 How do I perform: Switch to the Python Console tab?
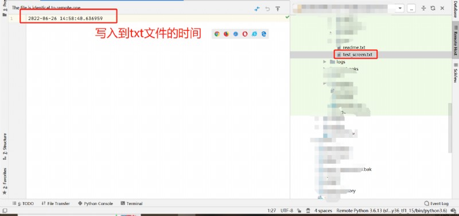[95, 203]
